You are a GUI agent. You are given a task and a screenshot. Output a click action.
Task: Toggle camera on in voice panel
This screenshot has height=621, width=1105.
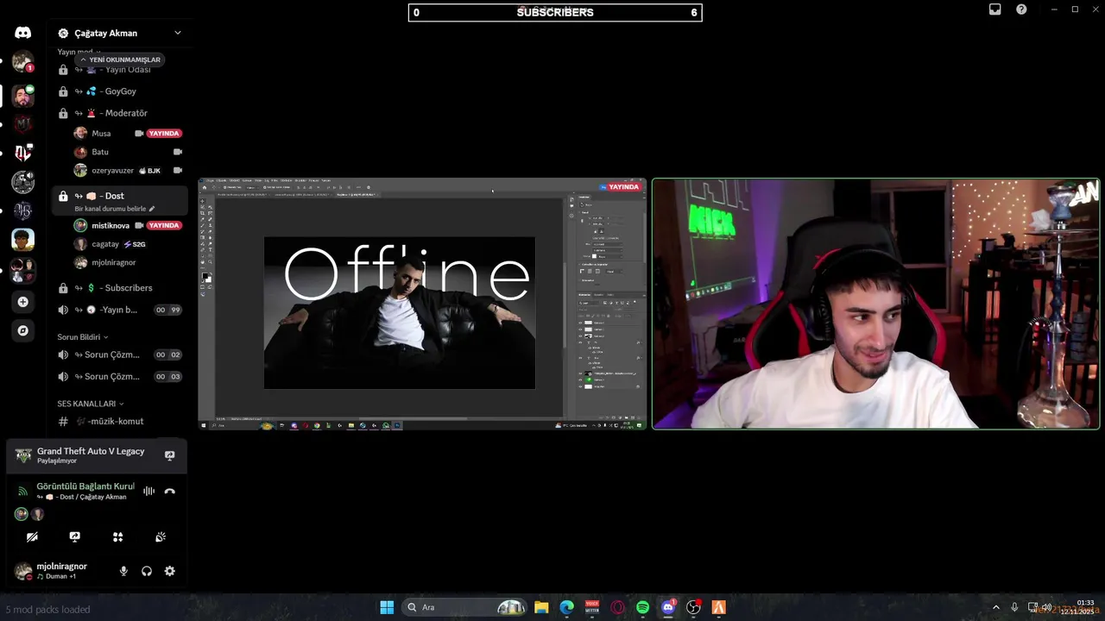(x=32, y=536)
